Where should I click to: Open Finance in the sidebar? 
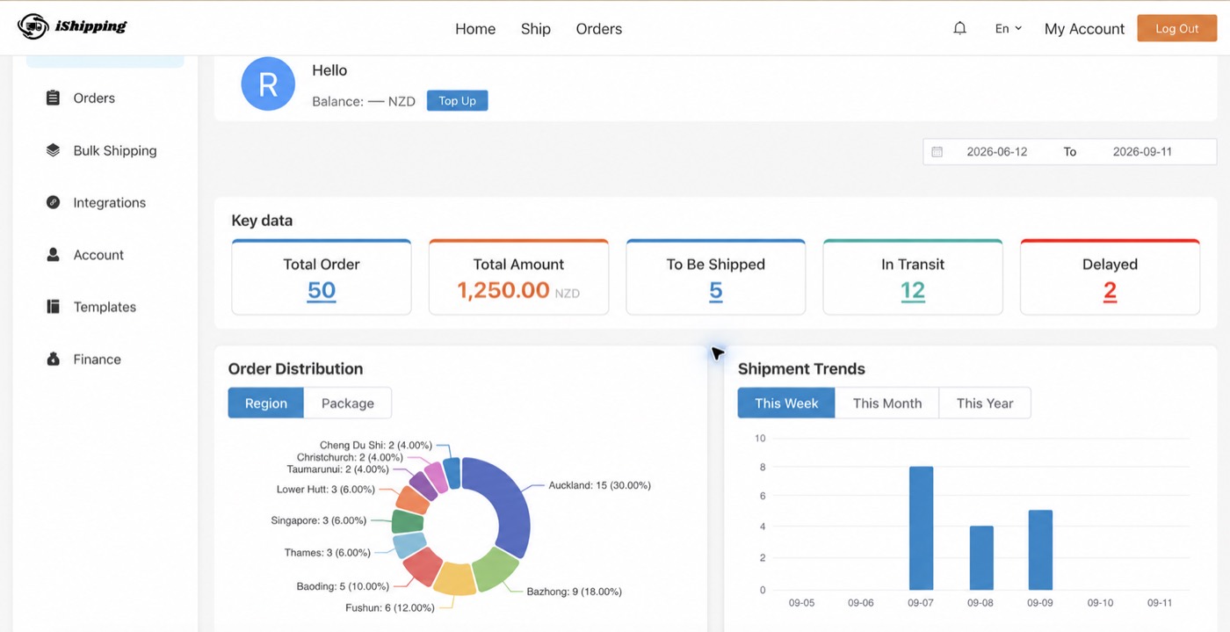pos(97,359)
